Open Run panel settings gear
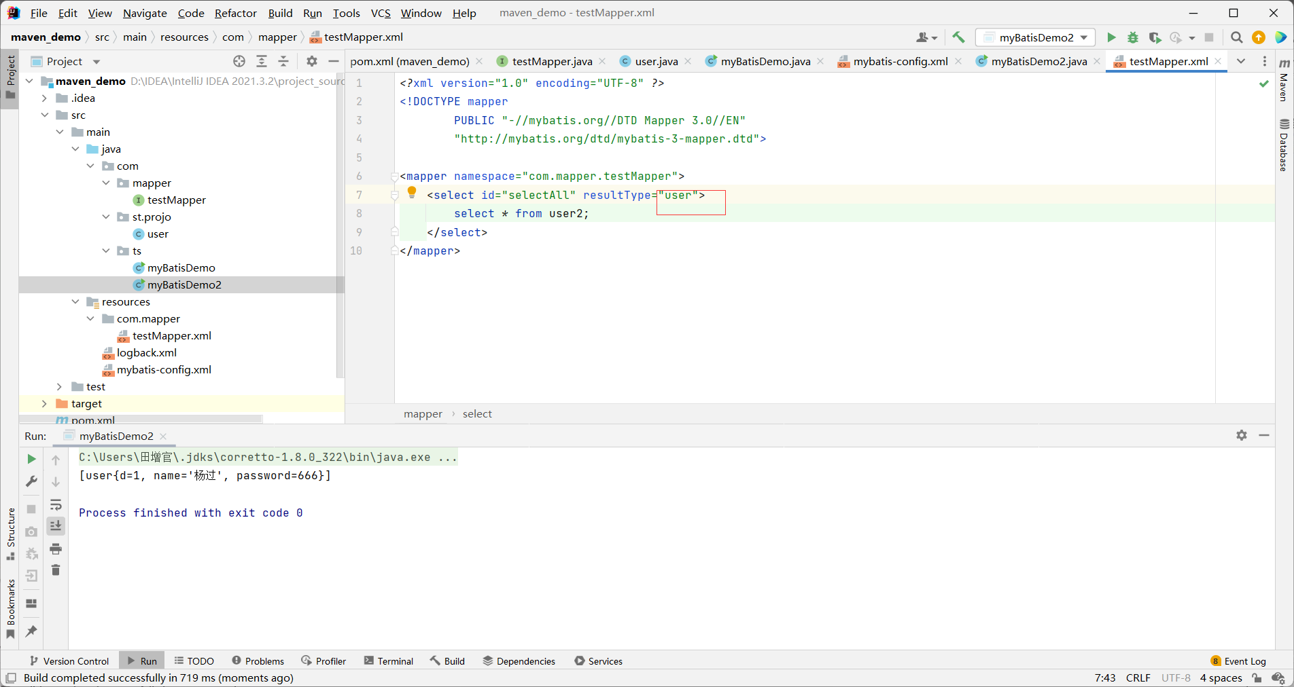This screenshot has height=687, width=1294. (1242, 435)
